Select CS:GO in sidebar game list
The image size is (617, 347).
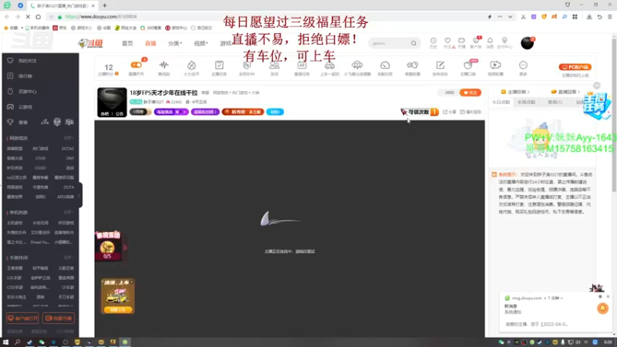40,167
